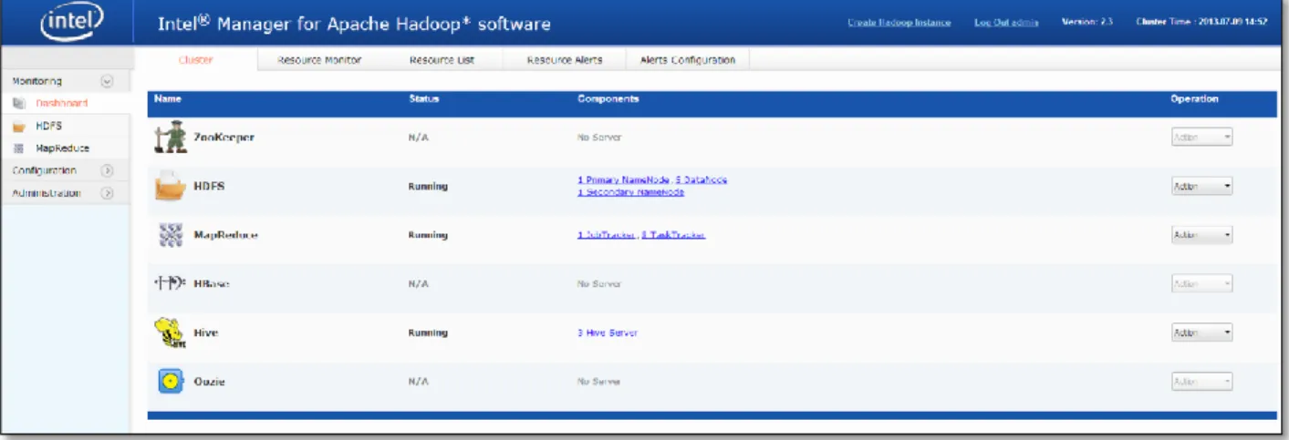Click the Running status for Hive
The image size is (1289, 440).
pos(428,333)
